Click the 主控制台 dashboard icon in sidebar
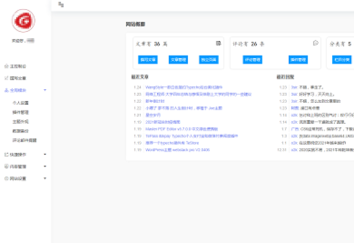 coord(6,66)
